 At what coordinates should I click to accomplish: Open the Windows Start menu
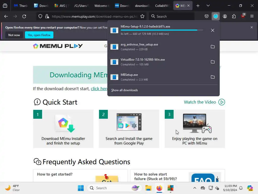(x=81, y=188)
